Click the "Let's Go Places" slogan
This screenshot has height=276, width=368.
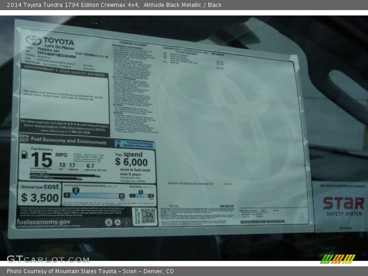point(59,47)
